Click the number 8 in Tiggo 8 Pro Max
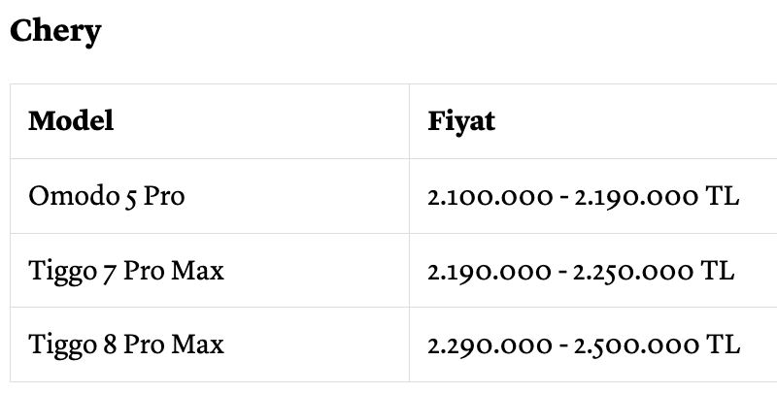 click(110, 345)
